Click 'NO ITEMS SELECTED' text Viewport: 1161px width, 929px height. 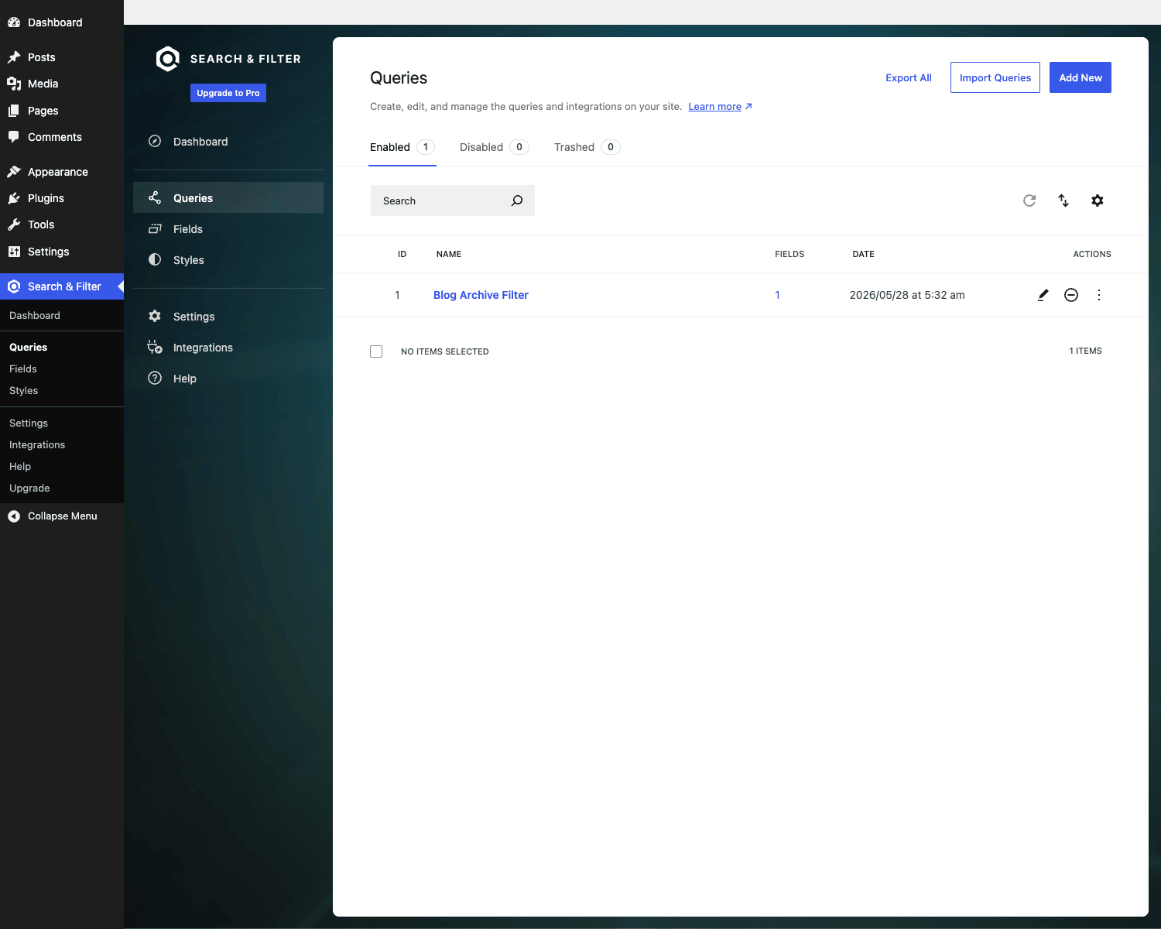pos(445,351)
